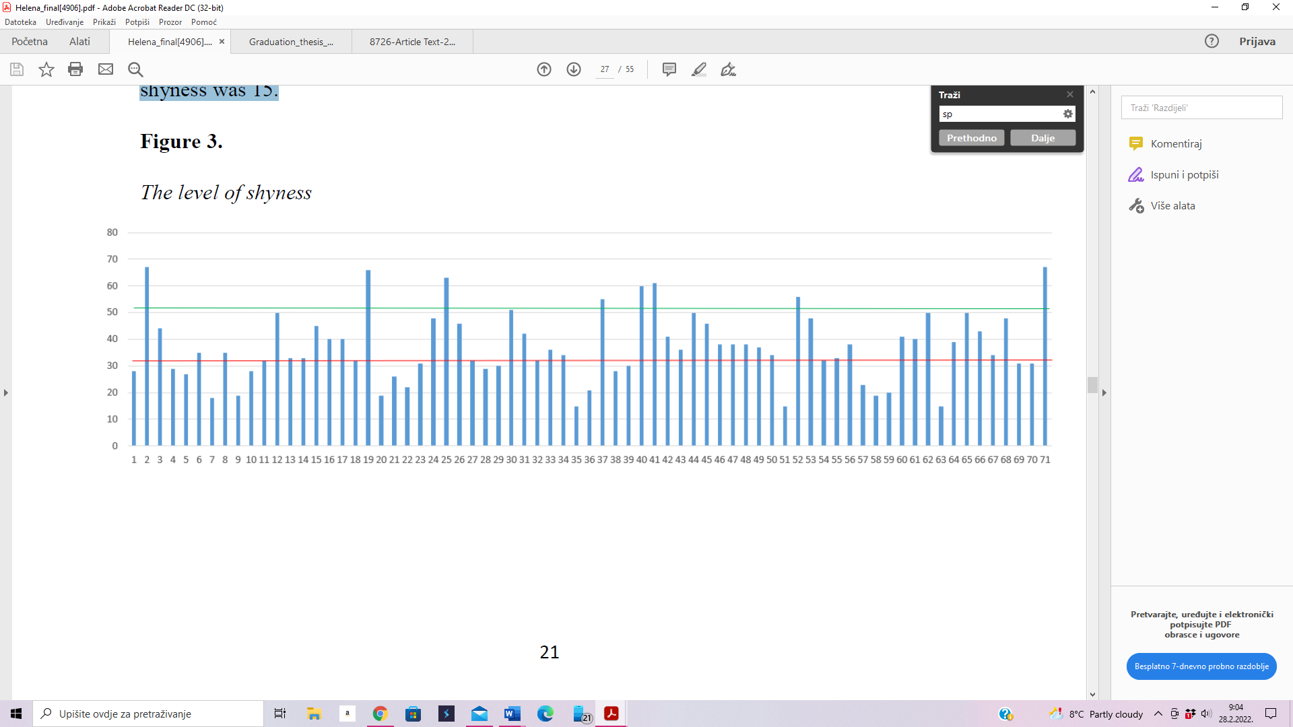Show hidden system tray icons
Viewport: 1293px width, 727px height.
click(x=1158, y=714)
